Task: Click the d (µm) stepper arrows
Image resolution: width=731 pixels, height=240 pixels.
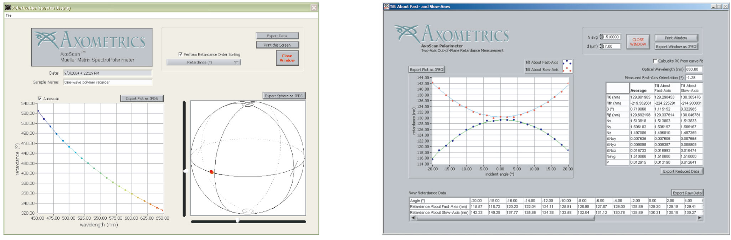Action: coord(601,46)
